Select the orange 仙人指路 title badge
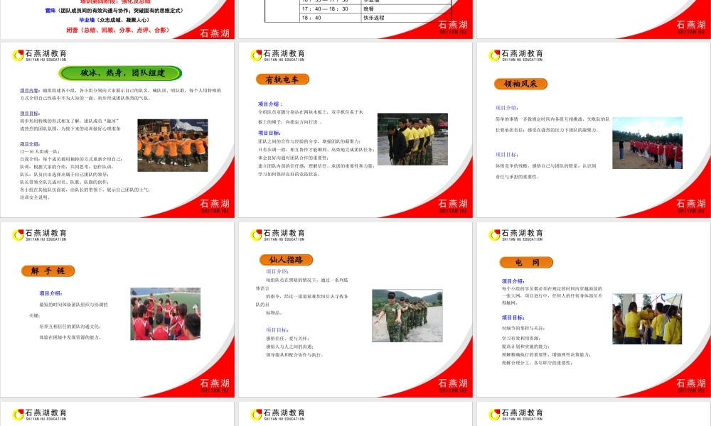711x426 pixels. (286, 260)
